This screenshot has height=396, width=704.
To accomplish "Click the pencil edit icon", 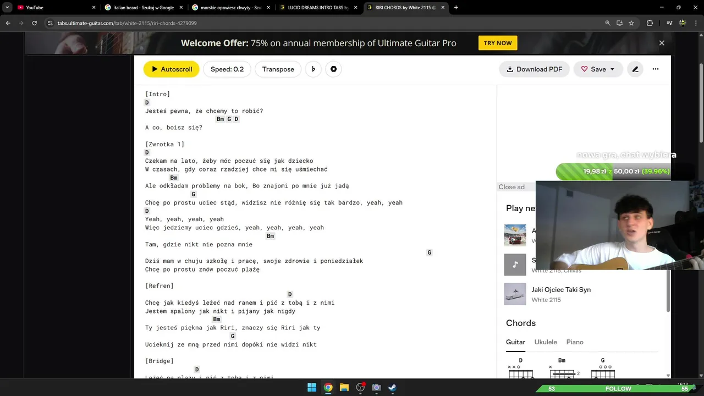I will click(x=635, y=69).
